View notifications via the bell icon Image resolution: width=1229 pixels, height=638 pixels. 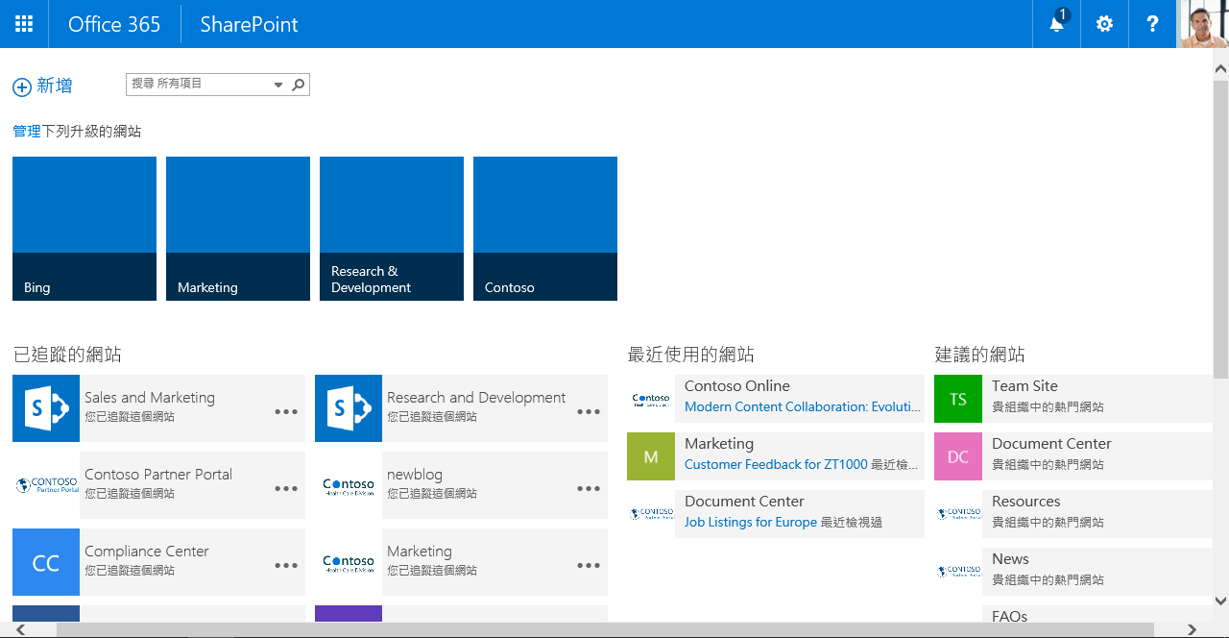(x=1055, y=24)
